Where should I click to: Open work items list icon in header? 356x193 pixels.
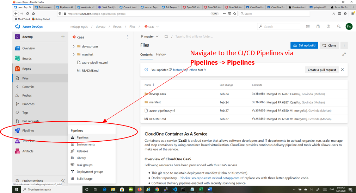coord(308,26)
